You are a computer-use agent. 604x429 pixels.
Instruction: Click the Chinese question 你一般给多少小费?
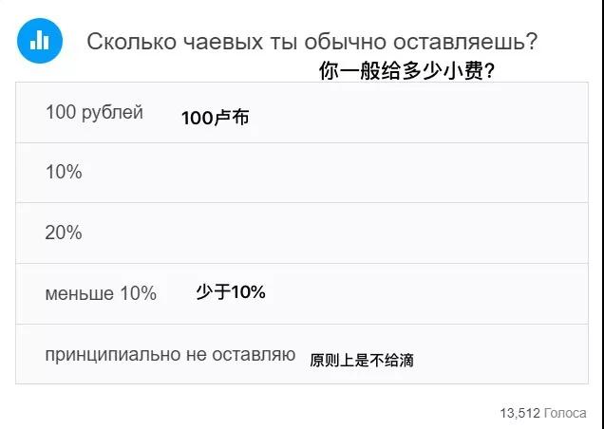(406, 71)
